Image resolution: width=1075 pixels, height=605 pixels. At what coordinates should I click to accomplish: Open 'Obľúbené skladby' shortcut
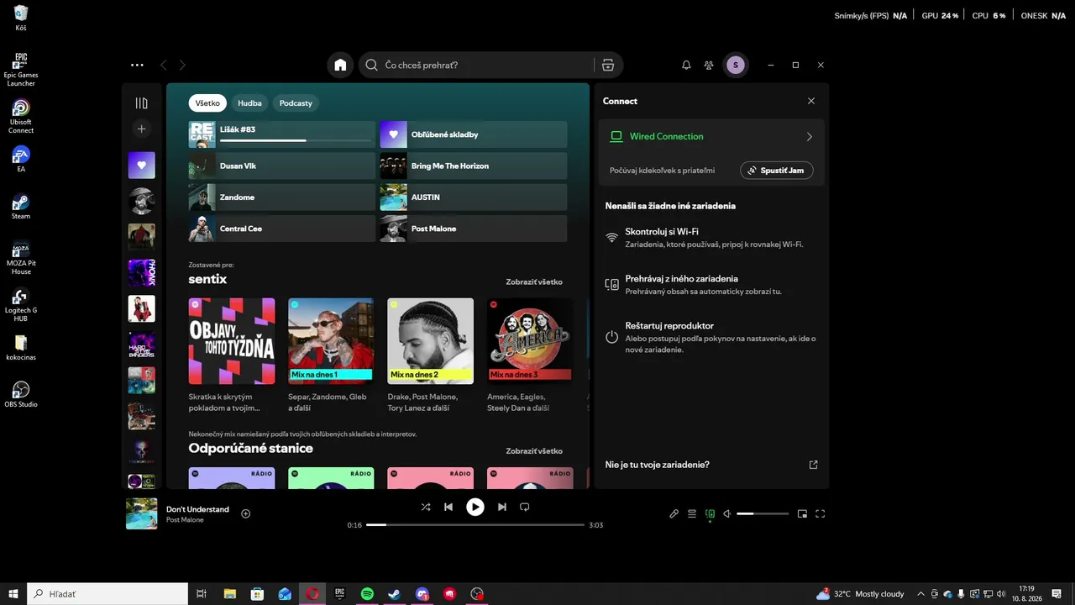pyautogui.click(x=474, y=134)
